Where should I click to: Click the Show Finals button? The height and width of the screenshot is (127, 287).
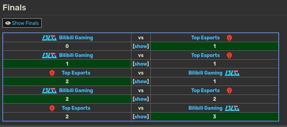[x=22, y=23]
